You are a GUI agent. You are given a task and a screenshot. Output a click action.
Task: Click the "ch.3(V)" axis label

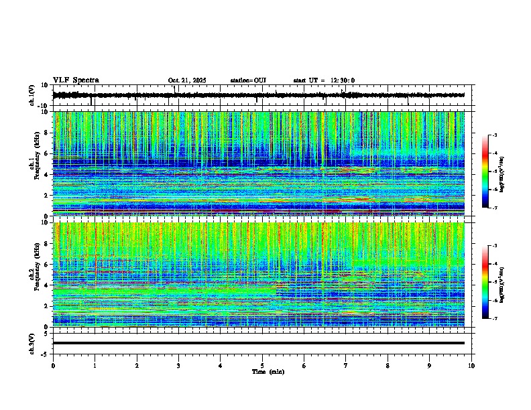coord(32,344)
